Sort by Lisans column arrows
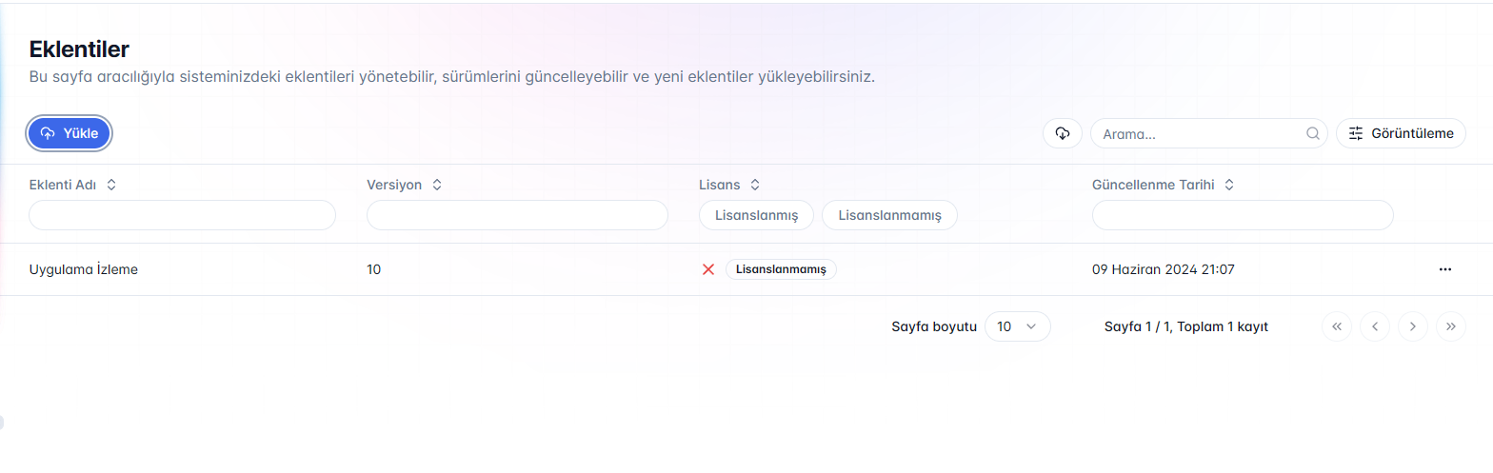 click(x=755, y=185)
